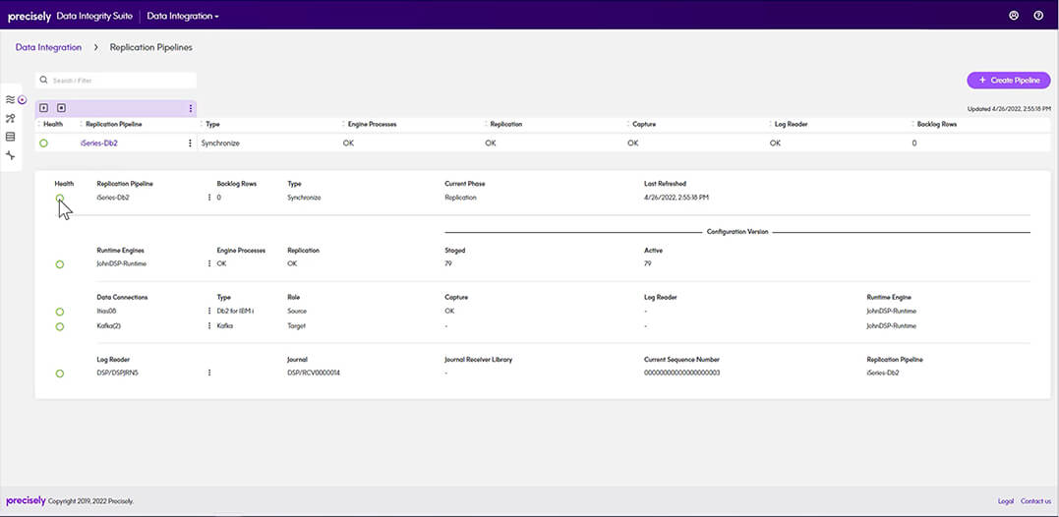This screenshot has height=517, width=1059.
Task: Click DSP/DSPJRN5 log reader name
Action: point(117,373)
